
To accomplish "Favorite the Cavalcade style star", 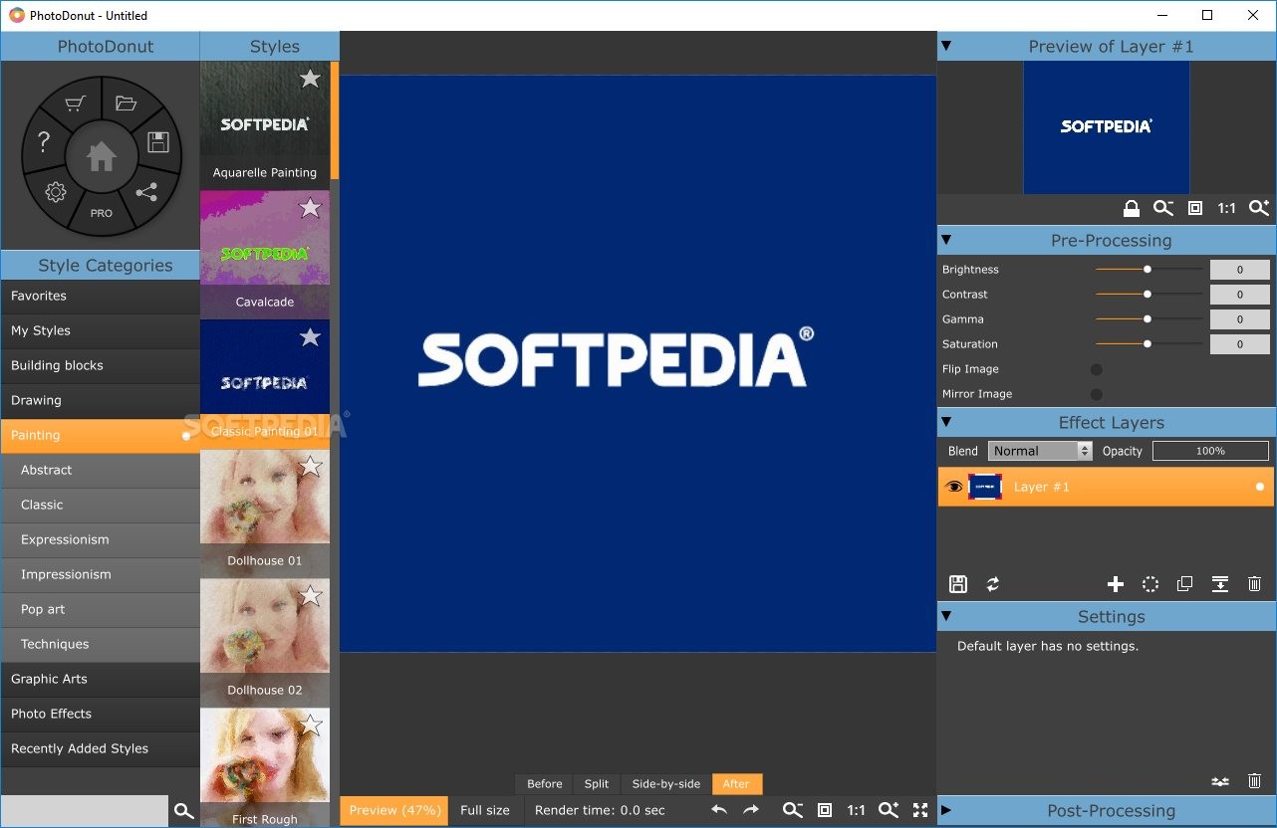I will 311,207.
